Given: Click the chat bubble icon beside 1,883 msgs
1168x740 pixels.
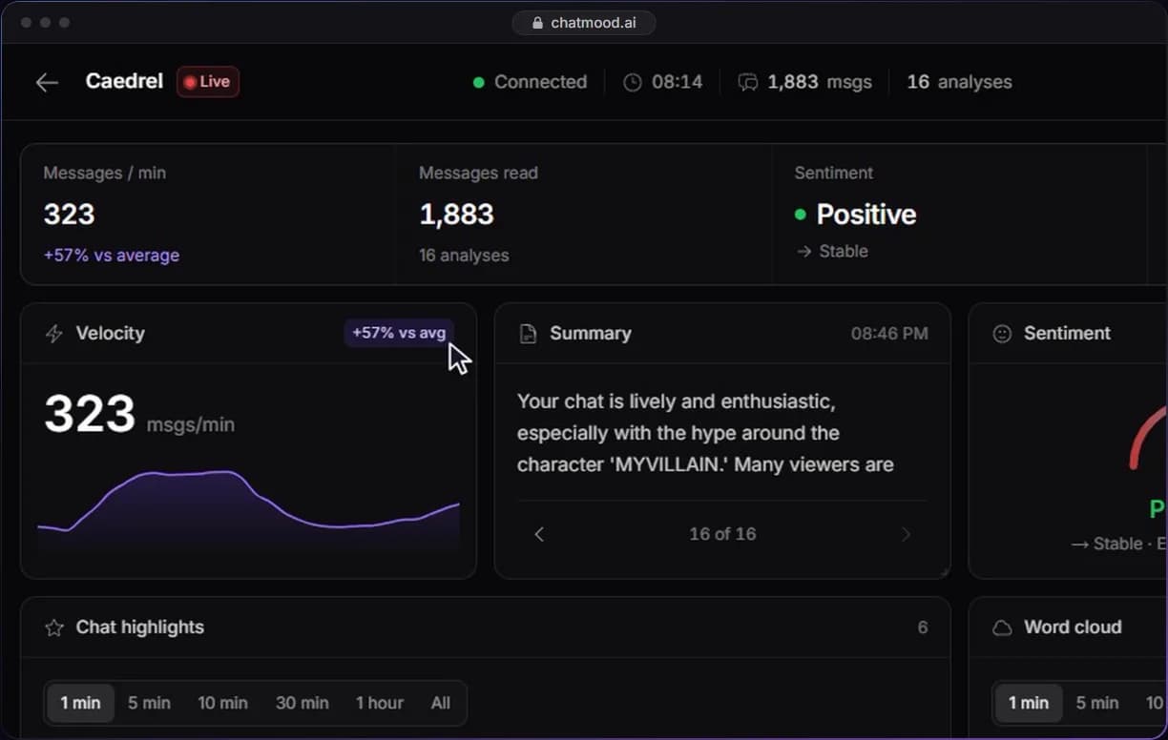Looking at the screenshot, I should [x=748, y=82].
